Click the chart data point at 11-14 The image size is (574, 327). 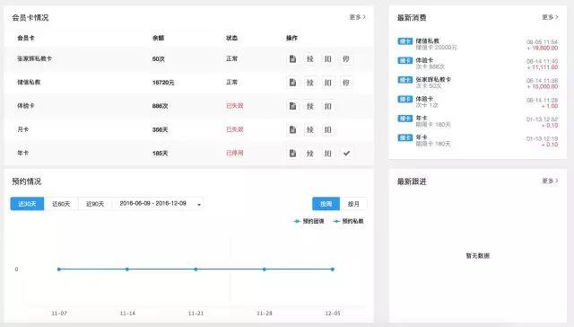pos(127,270)
